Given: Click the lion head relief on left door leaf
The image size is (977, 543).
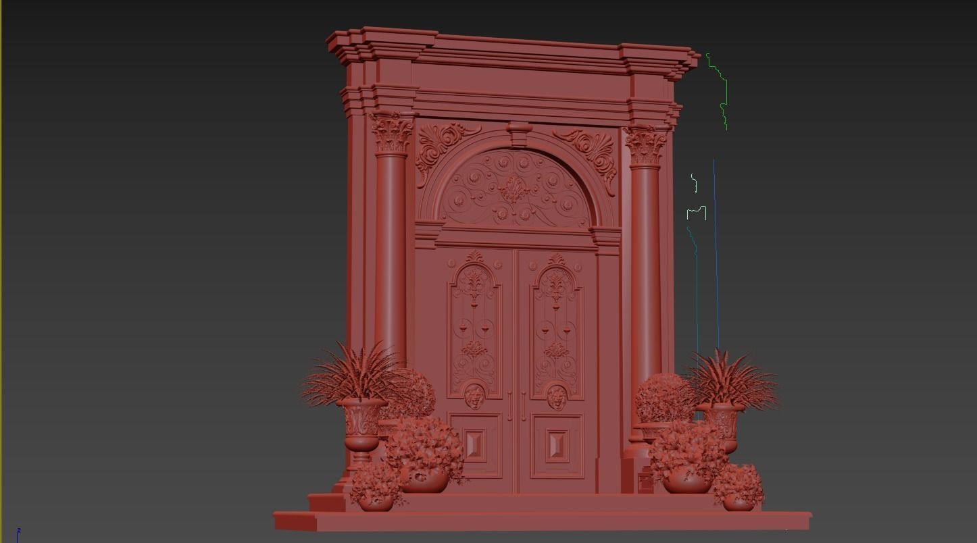Looking at the screenshot, I should click(x=475, y=396).
